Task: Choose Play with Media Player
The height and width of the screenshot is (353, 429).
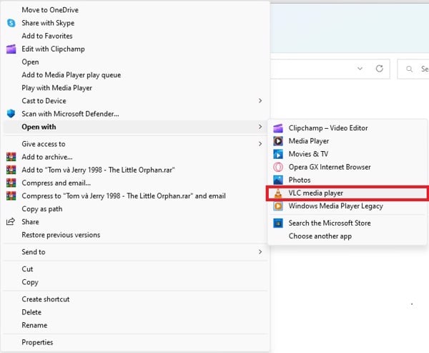Action: (57, 88)
